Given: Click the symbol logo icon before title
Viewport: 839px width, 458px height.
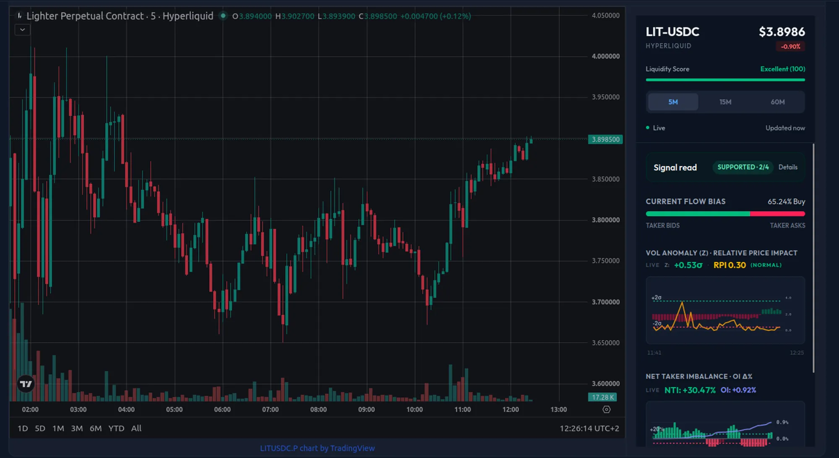Looking at the screenshot, I should [x=19, y=16].
